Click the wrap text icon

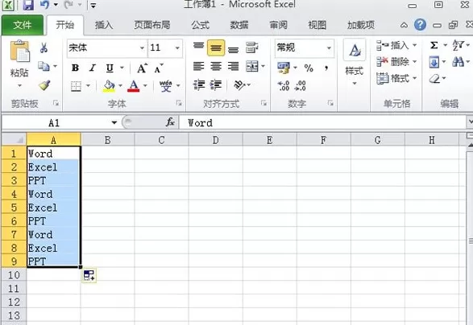[x=251, y=47]
